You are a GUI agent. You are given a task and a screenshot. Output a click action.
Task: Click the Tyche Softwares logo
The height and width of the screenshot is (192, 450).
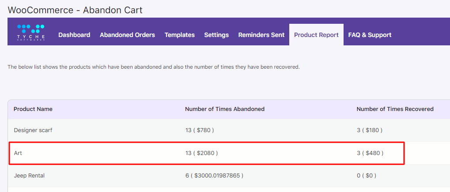click(x=31, y=33)
